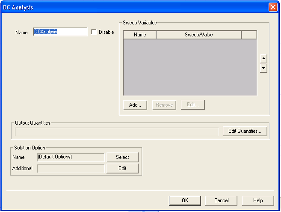Close the DC Analysis window with X
281x212 pixels.
[273, 7]
